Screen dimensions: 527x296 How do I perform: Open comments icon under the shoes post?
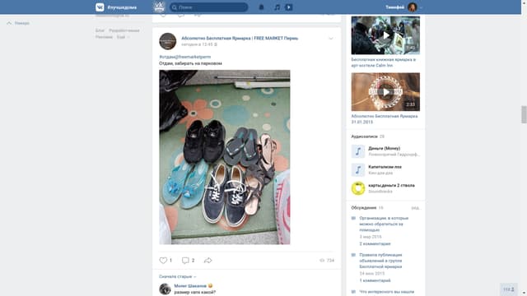(x=185, y=261)
